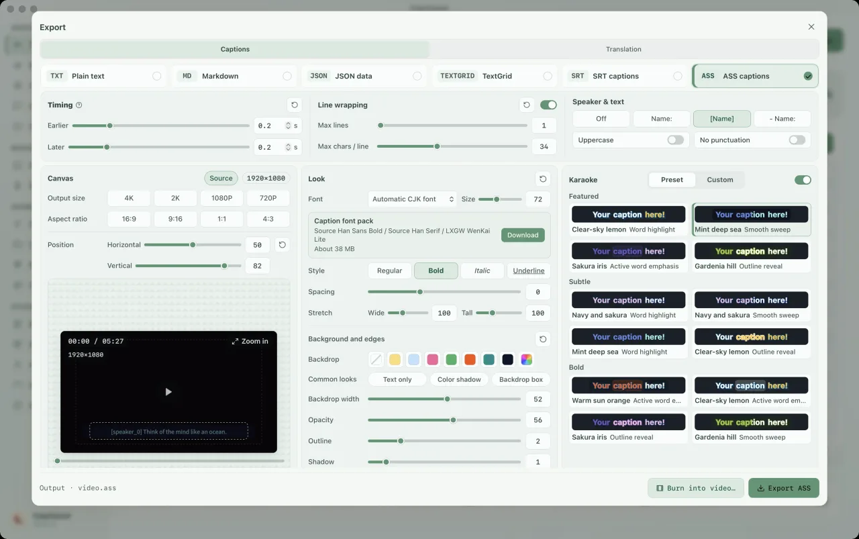Turn off the Karaoke toggle
This screenshot has width=859, height=539.
(803, 180)
